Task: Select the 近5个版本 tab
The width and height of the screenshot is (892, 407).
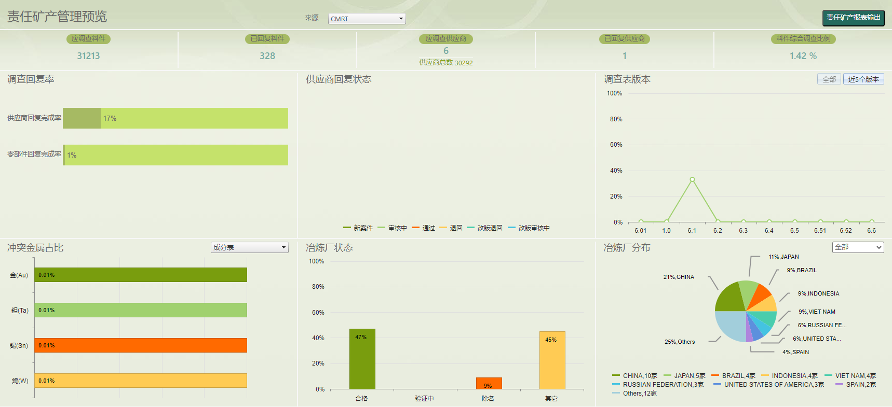Action: [x=863, y=79]
